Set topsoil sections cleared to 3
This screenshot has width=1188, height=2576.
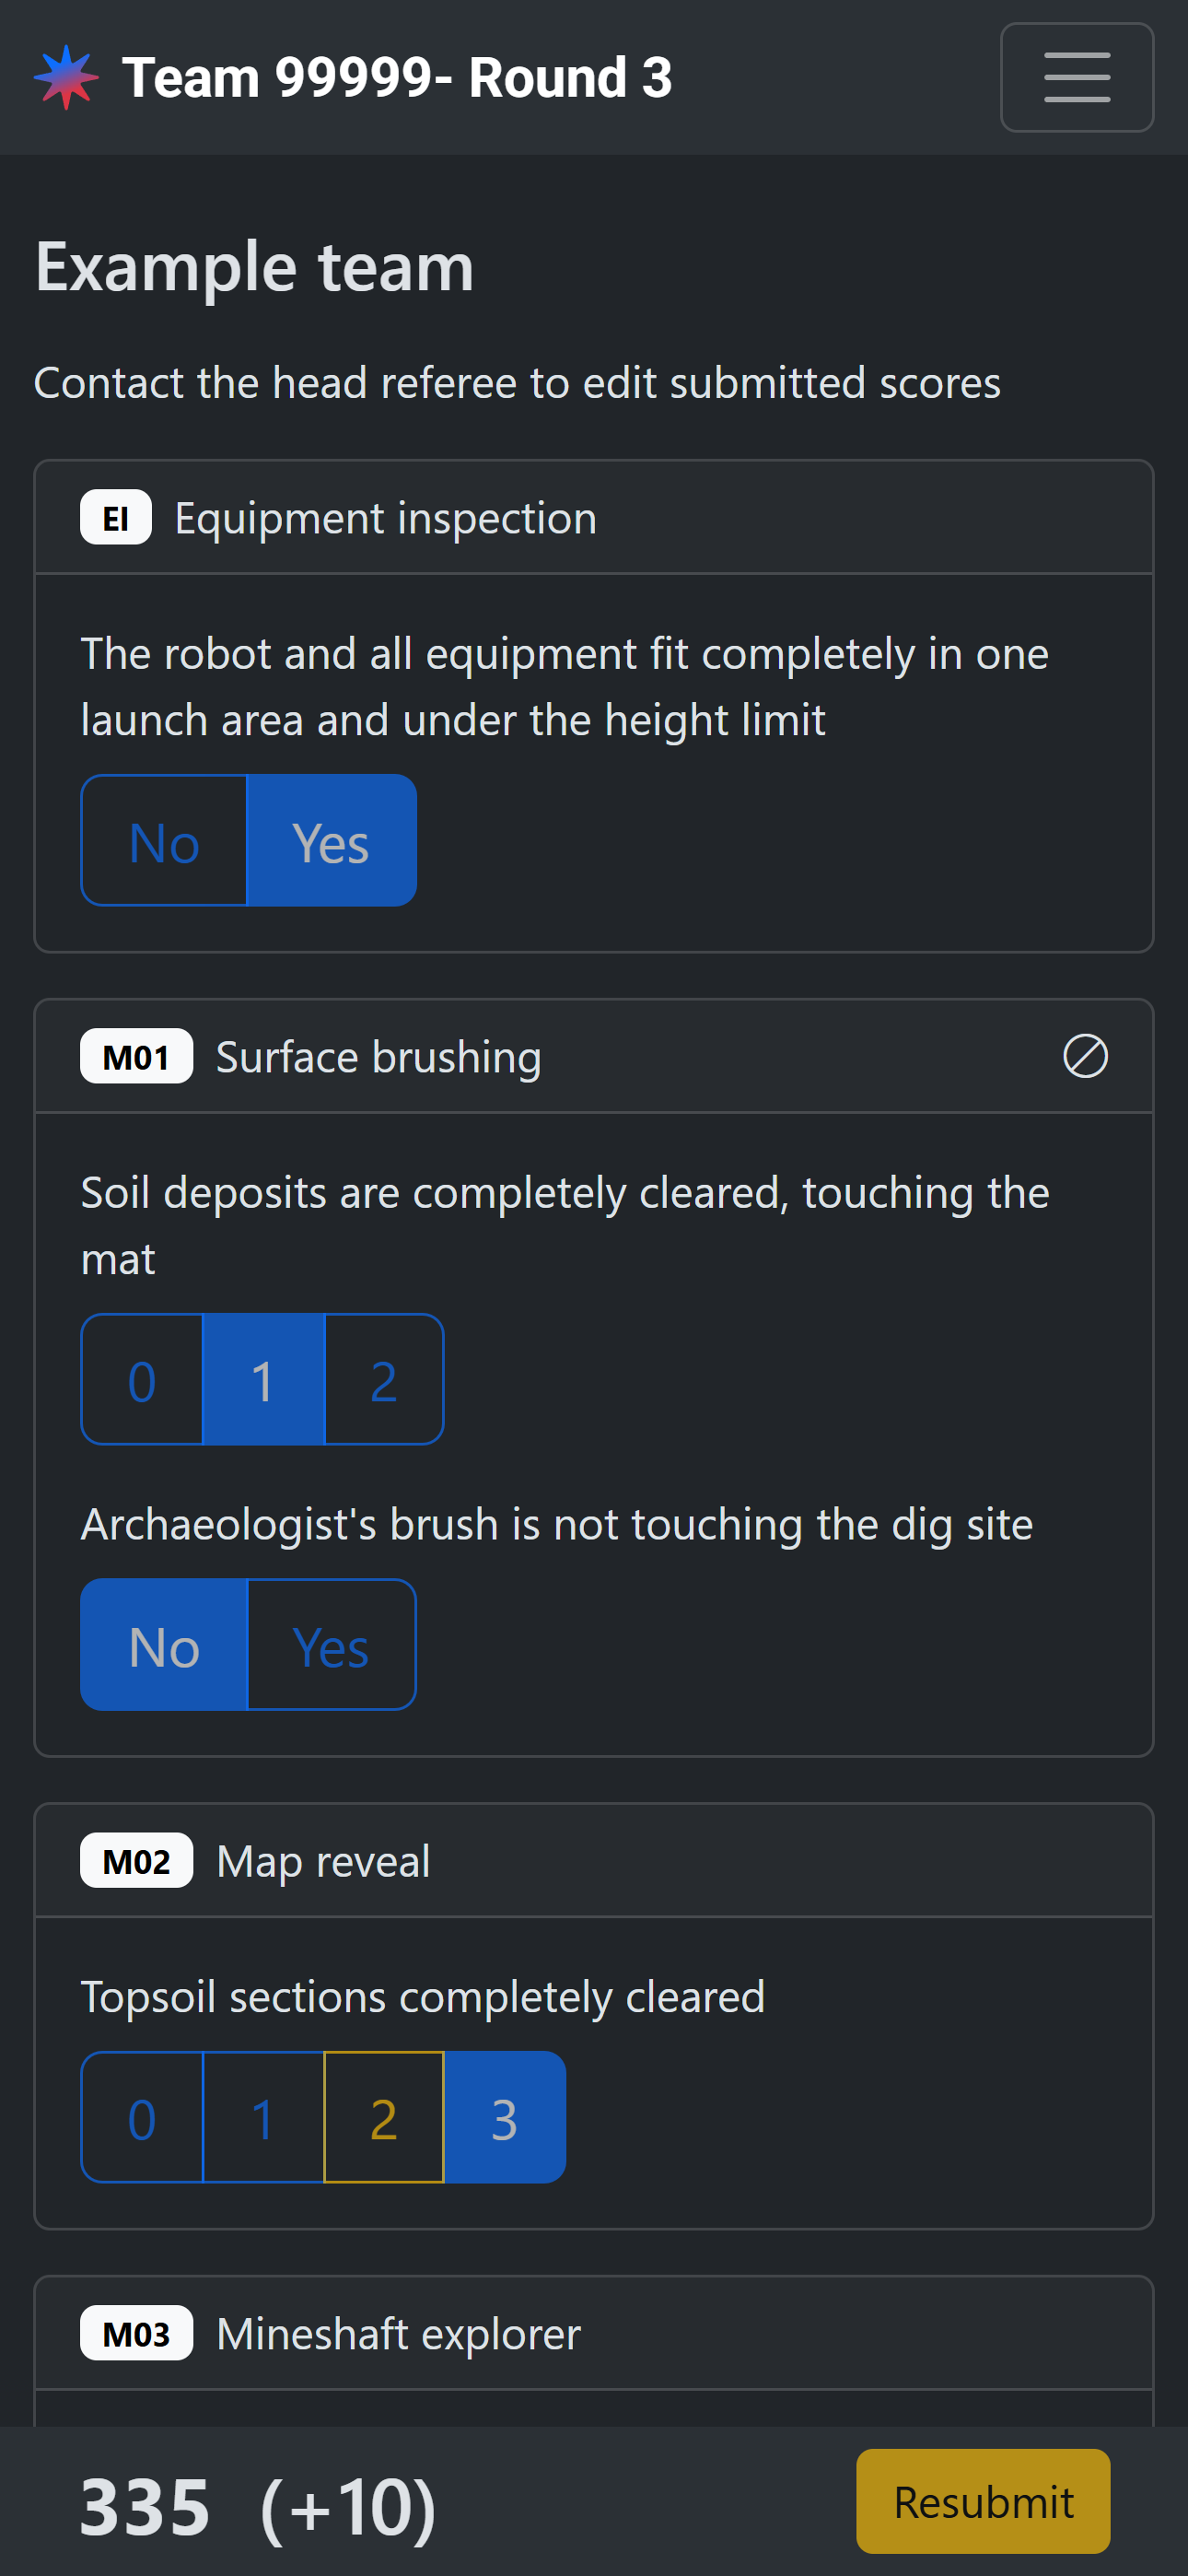tap(505, 2117)
